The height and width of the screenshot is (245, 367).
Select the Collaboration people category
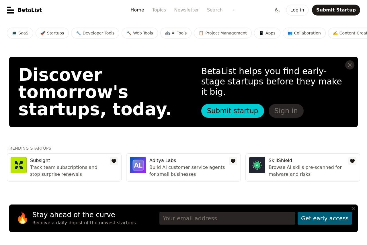304,33
